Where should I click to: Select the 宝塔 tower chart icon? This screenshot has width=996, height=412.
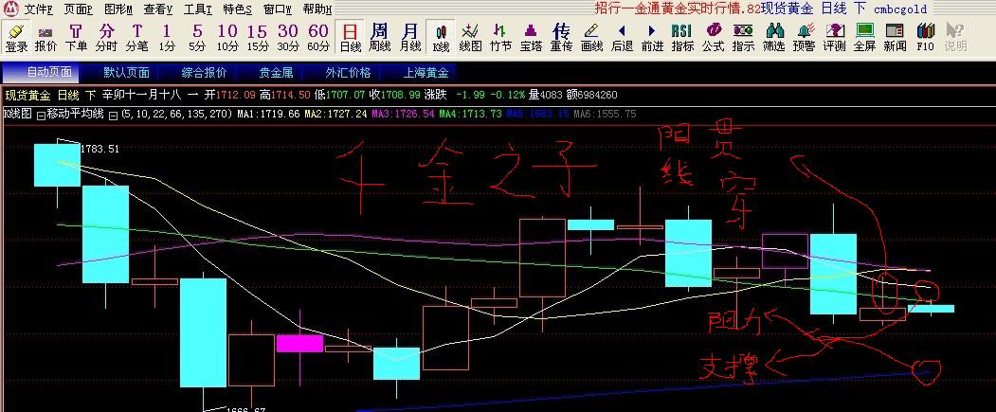click(x=531, y=38)
